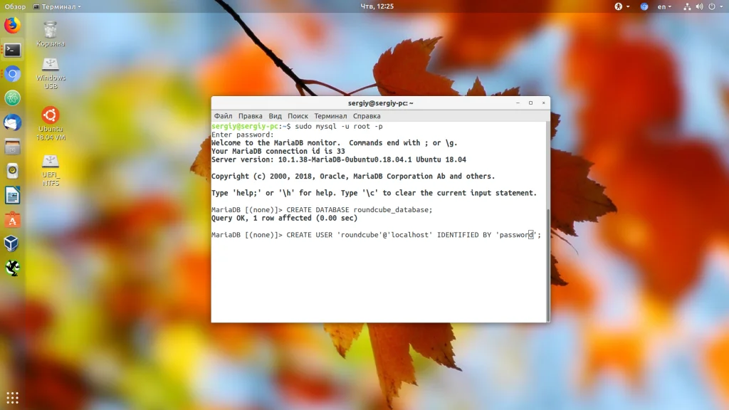Open the Atom editor dock icon

[13, 98]
